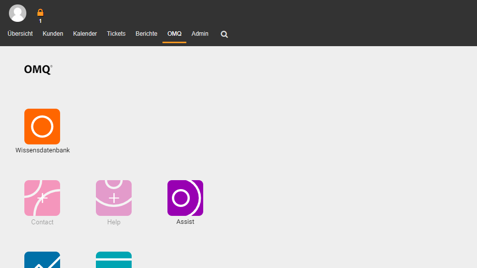Viewport: 477px width, 268px height.
Task: Click the OMQ logo heading
Action: (38, 69)
